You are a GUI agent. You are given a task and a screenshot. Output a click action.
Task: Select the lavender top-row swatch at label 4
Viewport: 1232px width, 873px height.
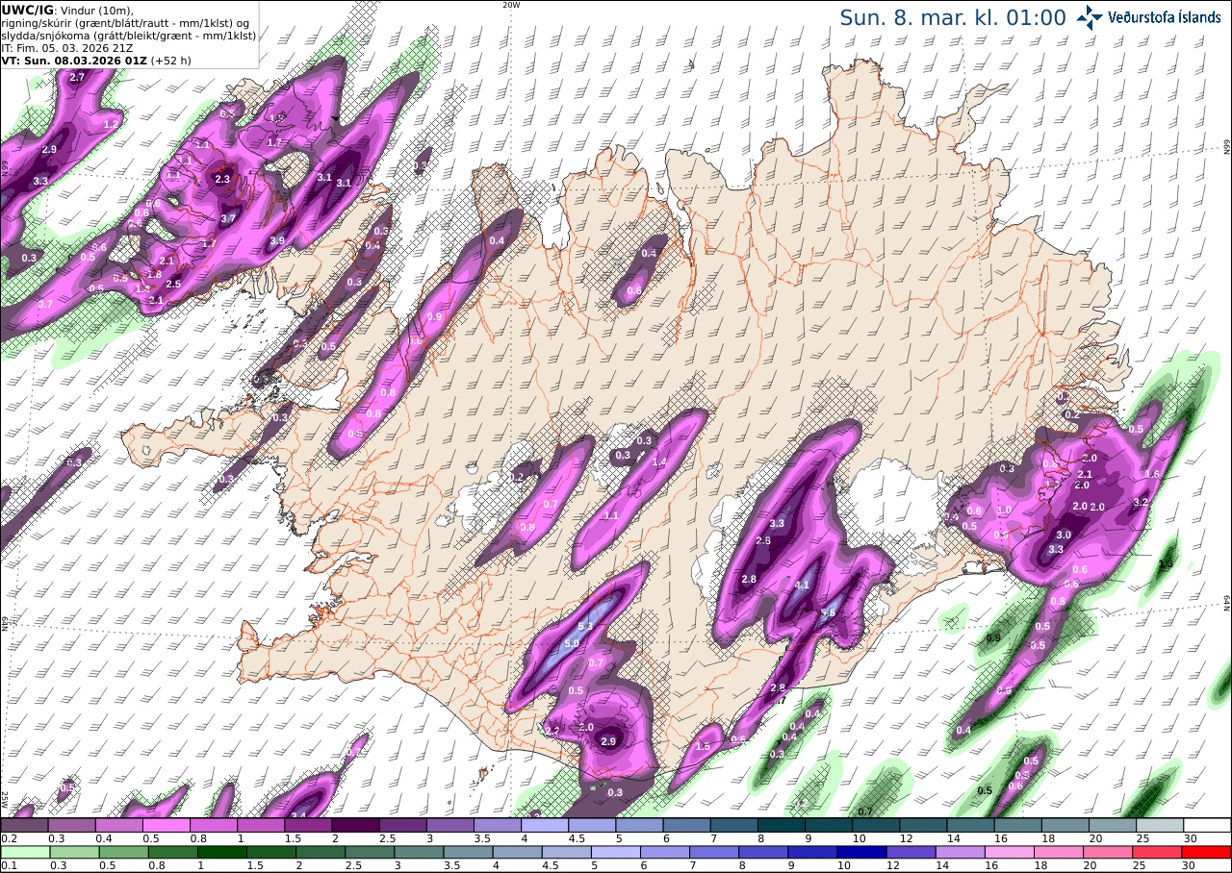point(545,825)
